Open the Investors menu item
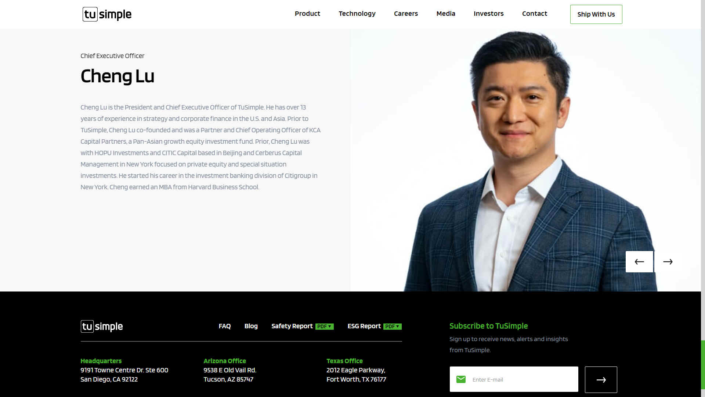The width and height of the screenshot is (705, 397). tap(488, 14)
